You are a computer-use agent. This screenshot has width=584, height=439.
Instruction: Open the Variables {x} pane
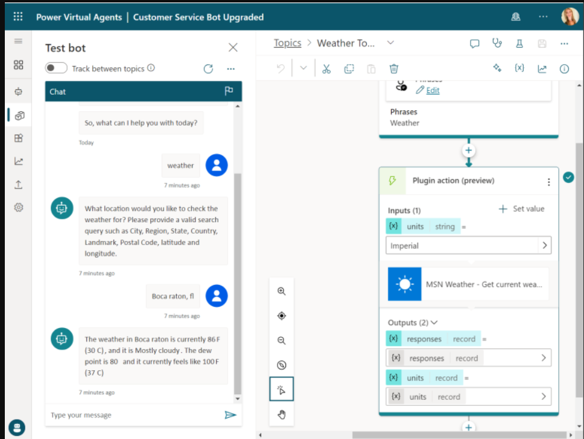pyautogui.click(x=519, y=68)
